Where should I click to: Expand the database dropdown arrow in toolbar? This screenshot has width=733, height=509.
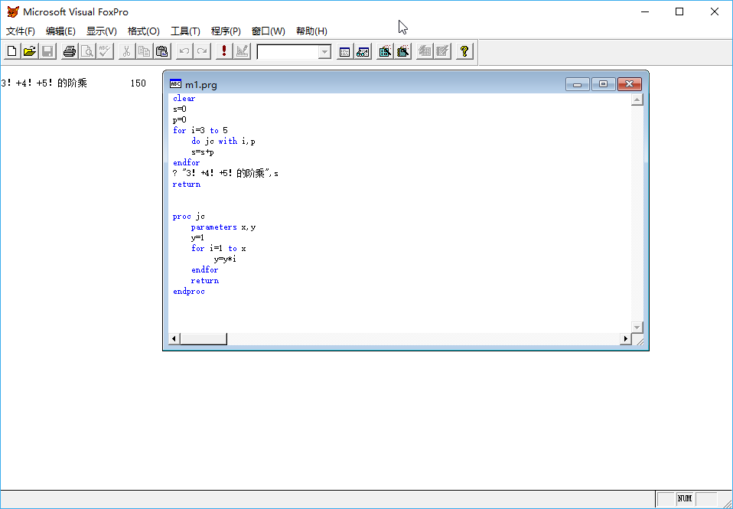pos(324,52)
